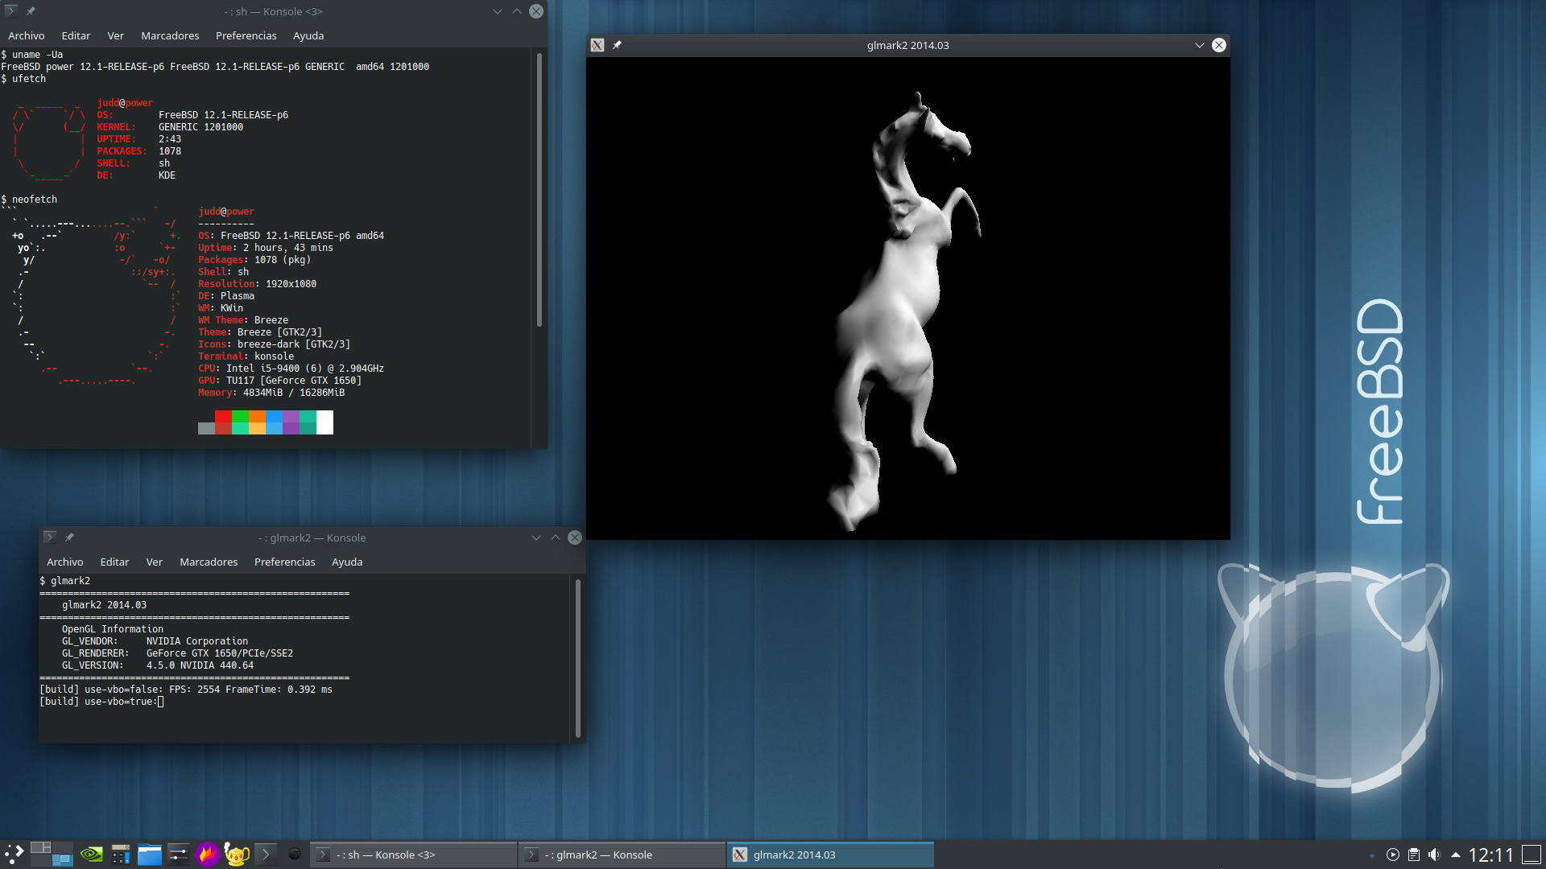The width and height of the screenshot is (1546, 869).
Task: Open the clipboard tray icon
Action: click(x=1414, y=855)
